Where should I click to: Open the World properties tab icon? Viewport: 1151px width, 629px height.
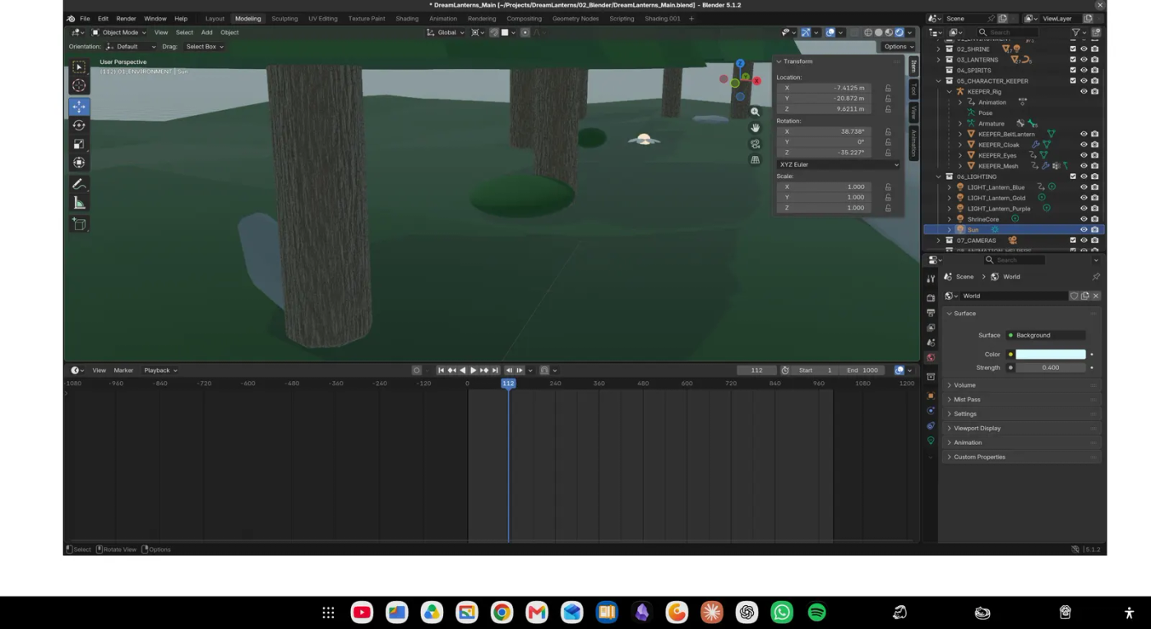pos(931,357)
